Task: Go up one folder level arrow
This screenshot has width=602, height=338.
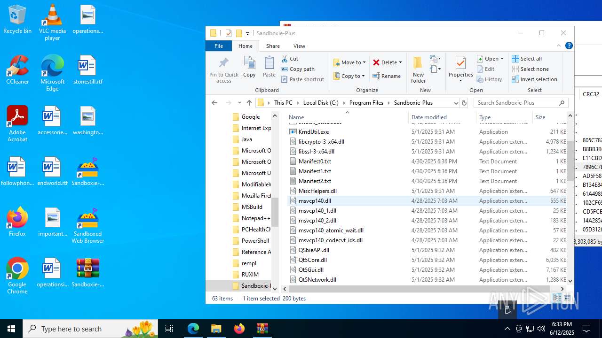Action: 249,103
